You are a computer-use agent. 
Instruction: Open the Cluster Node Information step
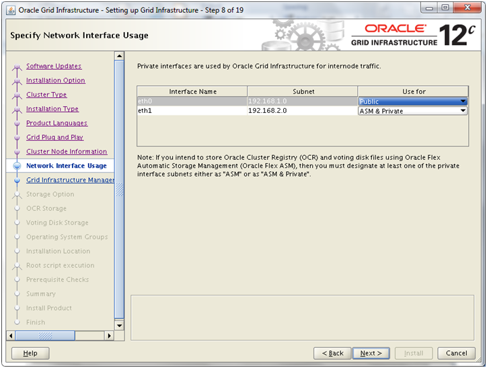pos(67,152)
